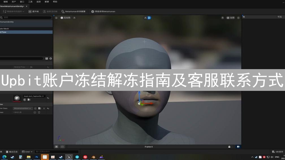Open Photoshop from taskbar
This screenshot has width=285, height=160.
click(37, 157)
